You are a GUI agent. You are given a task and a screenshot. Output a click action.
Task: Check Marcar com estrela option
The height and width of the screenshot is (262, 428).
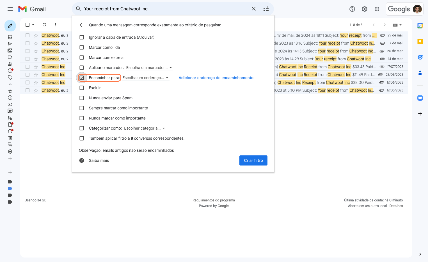(x=82, y=58)
